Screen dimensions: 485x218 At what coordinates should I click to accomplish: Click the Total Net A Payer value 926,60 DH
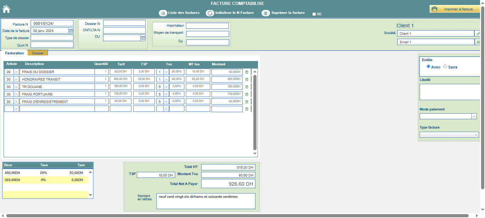(x=228, y=184)
